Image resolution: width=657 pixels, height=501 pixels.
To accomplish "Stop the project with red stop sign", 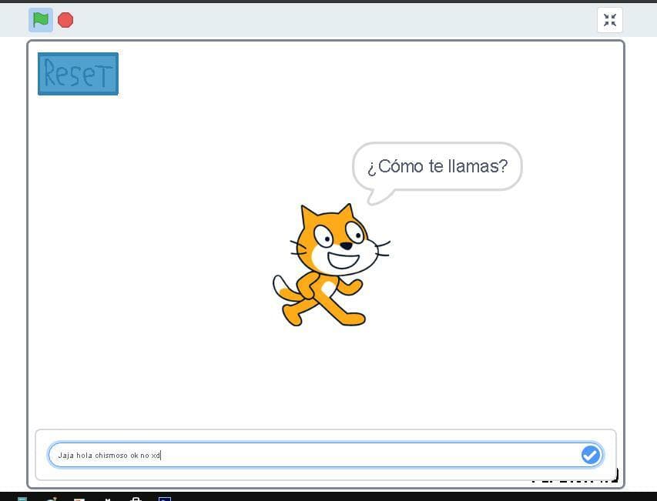I will [65, 20].
